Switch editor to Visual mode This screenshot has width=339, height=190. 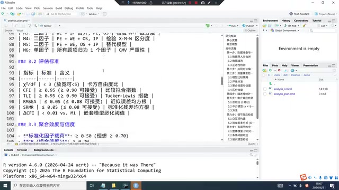(x=20, y=31)
